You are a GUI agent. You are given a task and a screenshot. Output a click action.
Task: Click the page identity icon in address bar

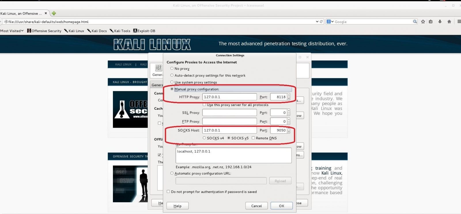pos(6,22)
